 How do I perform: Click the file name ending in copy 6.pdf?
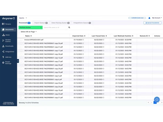tap(43, 79)
